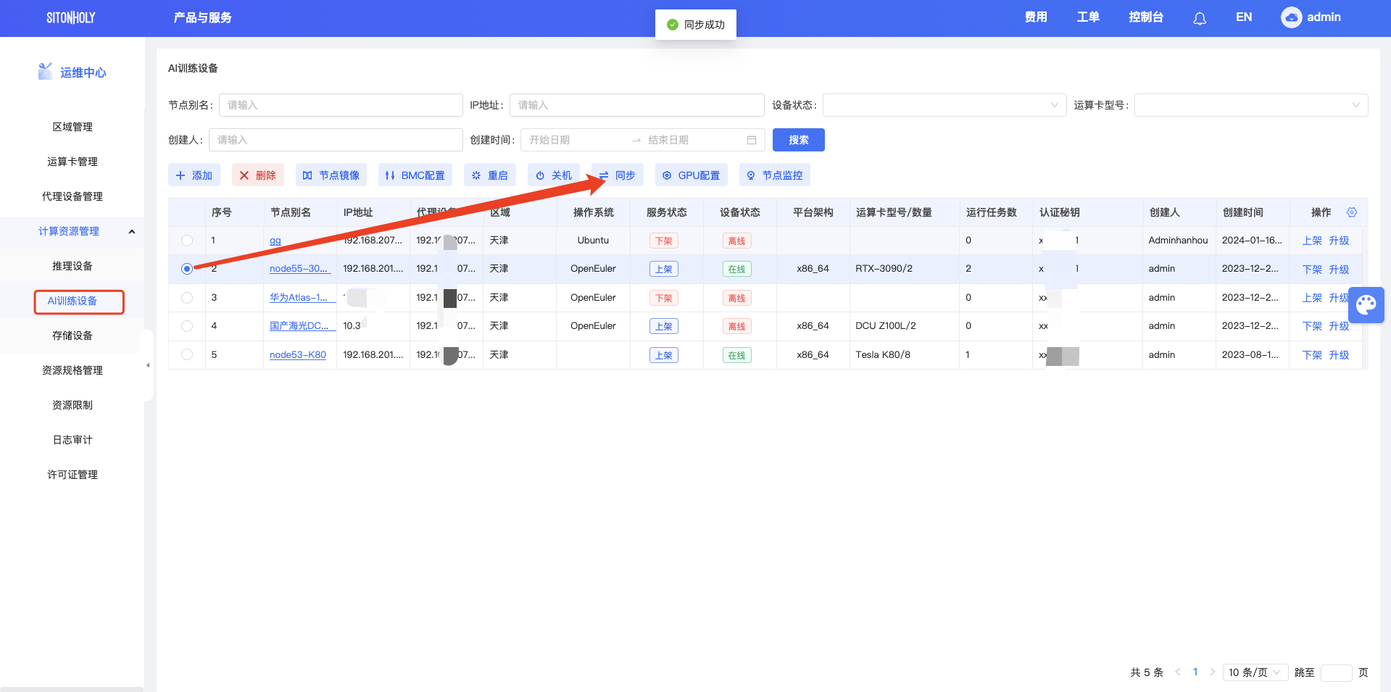Open the 10 条/页 page size dropdown
Image resolution: width=1391 pixels, height=692 pixels.
click(1255, 672)
